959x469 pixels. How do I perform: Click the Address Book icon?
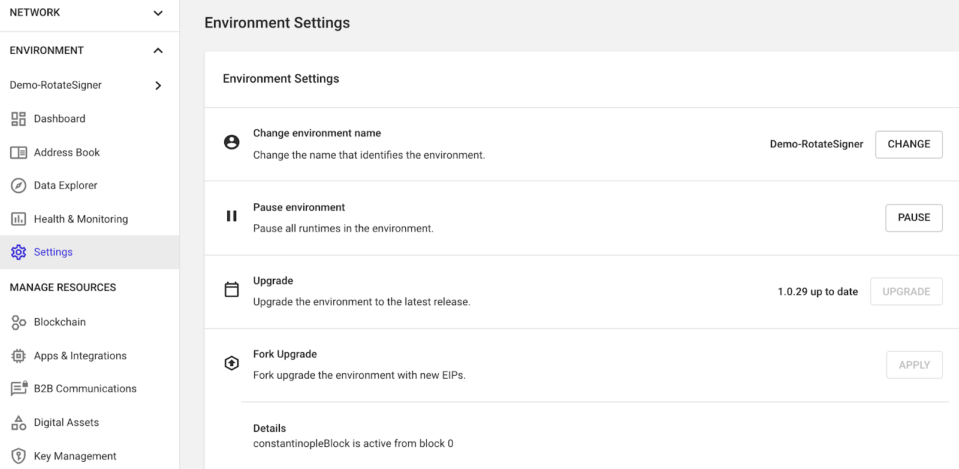[x=19, y=153]
